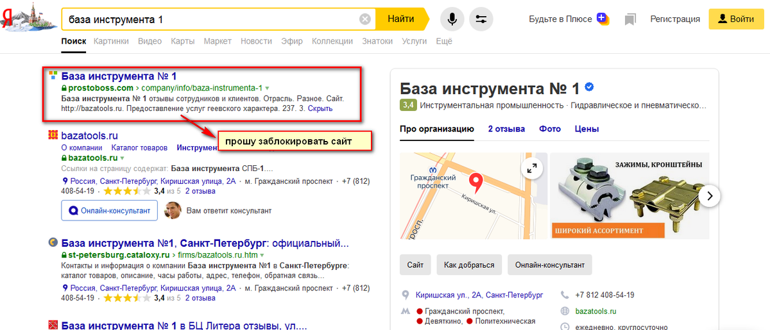The height and width of the screenshot is (330, 770).
Task: Click the globe icon beside bazatools.ru
Action: [565, 311]
